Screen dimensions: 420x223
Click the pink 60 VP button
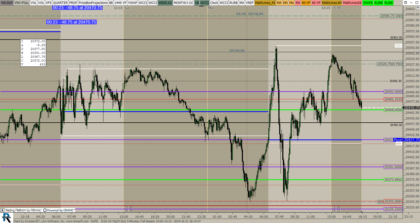click(x=316, y=3)
